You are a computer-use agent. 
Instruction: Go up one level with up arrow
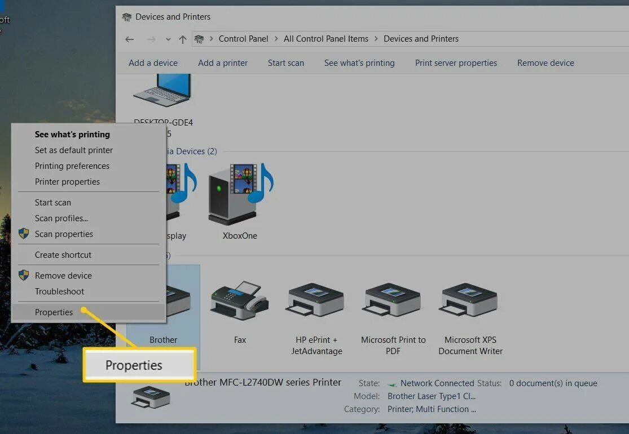(x=183, y=39)
